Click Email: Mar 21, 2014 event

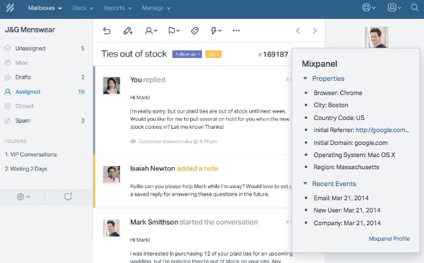[x=341, y=198]
